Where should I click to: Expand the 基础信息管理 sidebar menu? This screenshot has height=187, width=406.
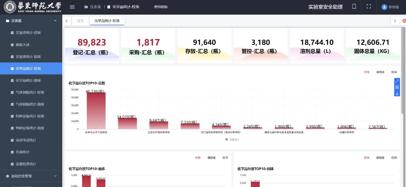tap(55, 176)
